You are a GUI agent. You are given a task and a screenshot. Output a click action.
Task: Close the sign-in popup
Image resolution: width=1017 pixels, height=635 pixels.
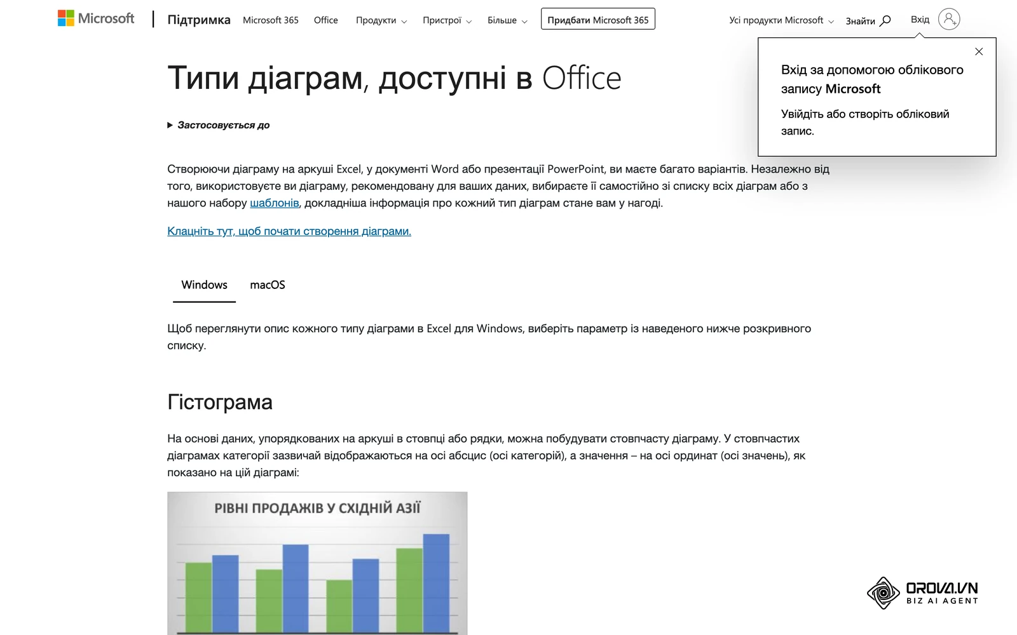tap(979, 51)
